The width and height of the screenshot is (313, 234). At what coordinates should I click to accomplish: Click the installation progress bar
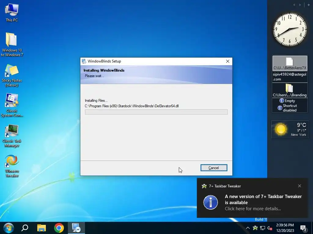pyautogui.click(x=156, y=112)
